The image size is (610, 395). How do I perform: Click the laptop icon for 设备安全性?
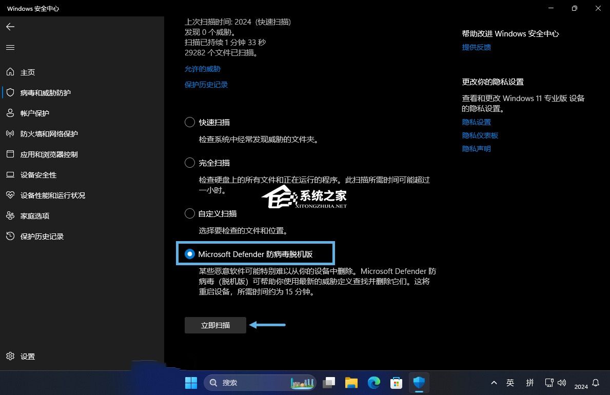[10, 175]
